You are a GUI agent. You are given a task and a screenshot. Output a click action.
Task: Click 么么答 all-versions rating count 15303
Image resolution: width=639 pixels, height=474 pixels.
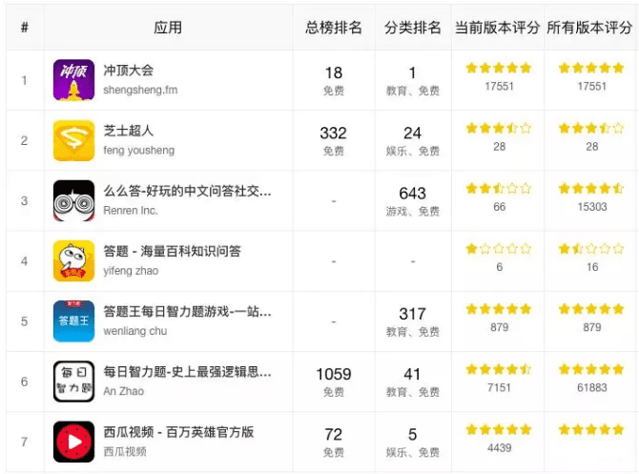click(592, 207)
